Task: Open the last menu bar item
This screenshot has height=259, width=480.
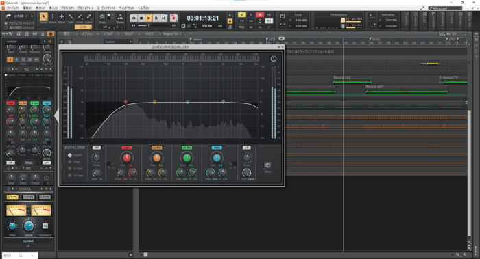Action: click(x=143, y=8)
